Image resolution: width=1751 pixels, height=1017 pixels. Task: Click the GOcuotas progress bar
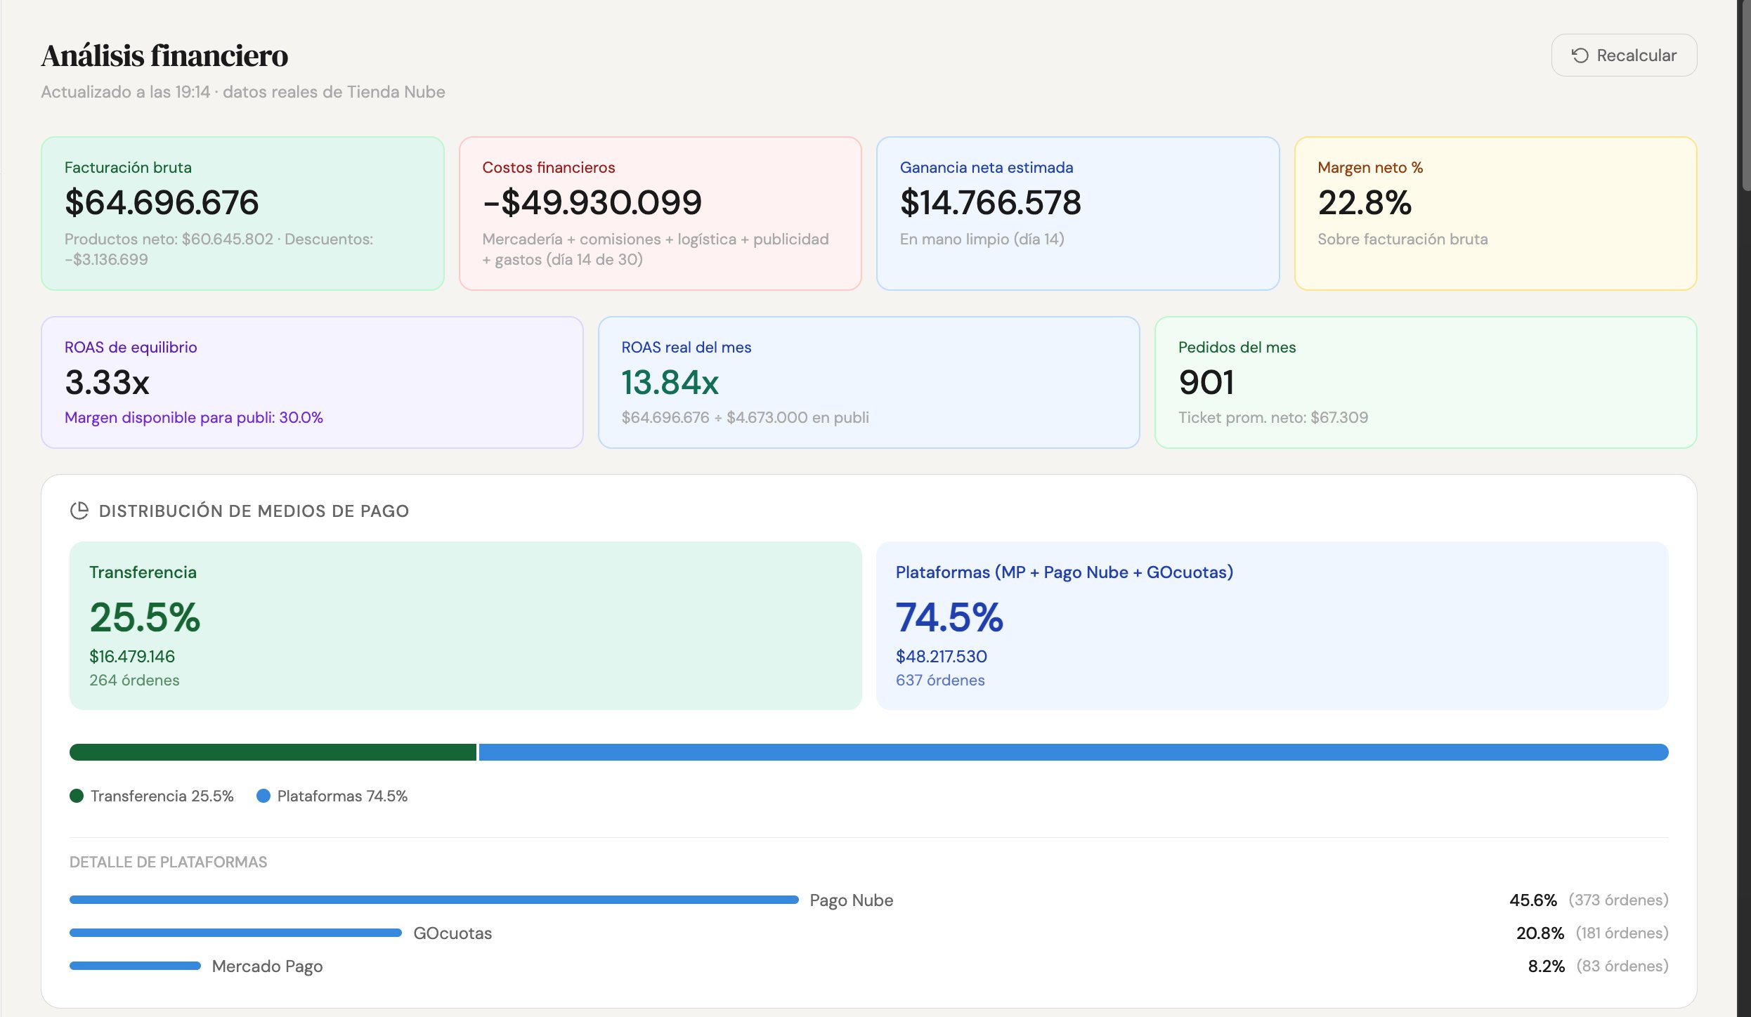[235, 933]
